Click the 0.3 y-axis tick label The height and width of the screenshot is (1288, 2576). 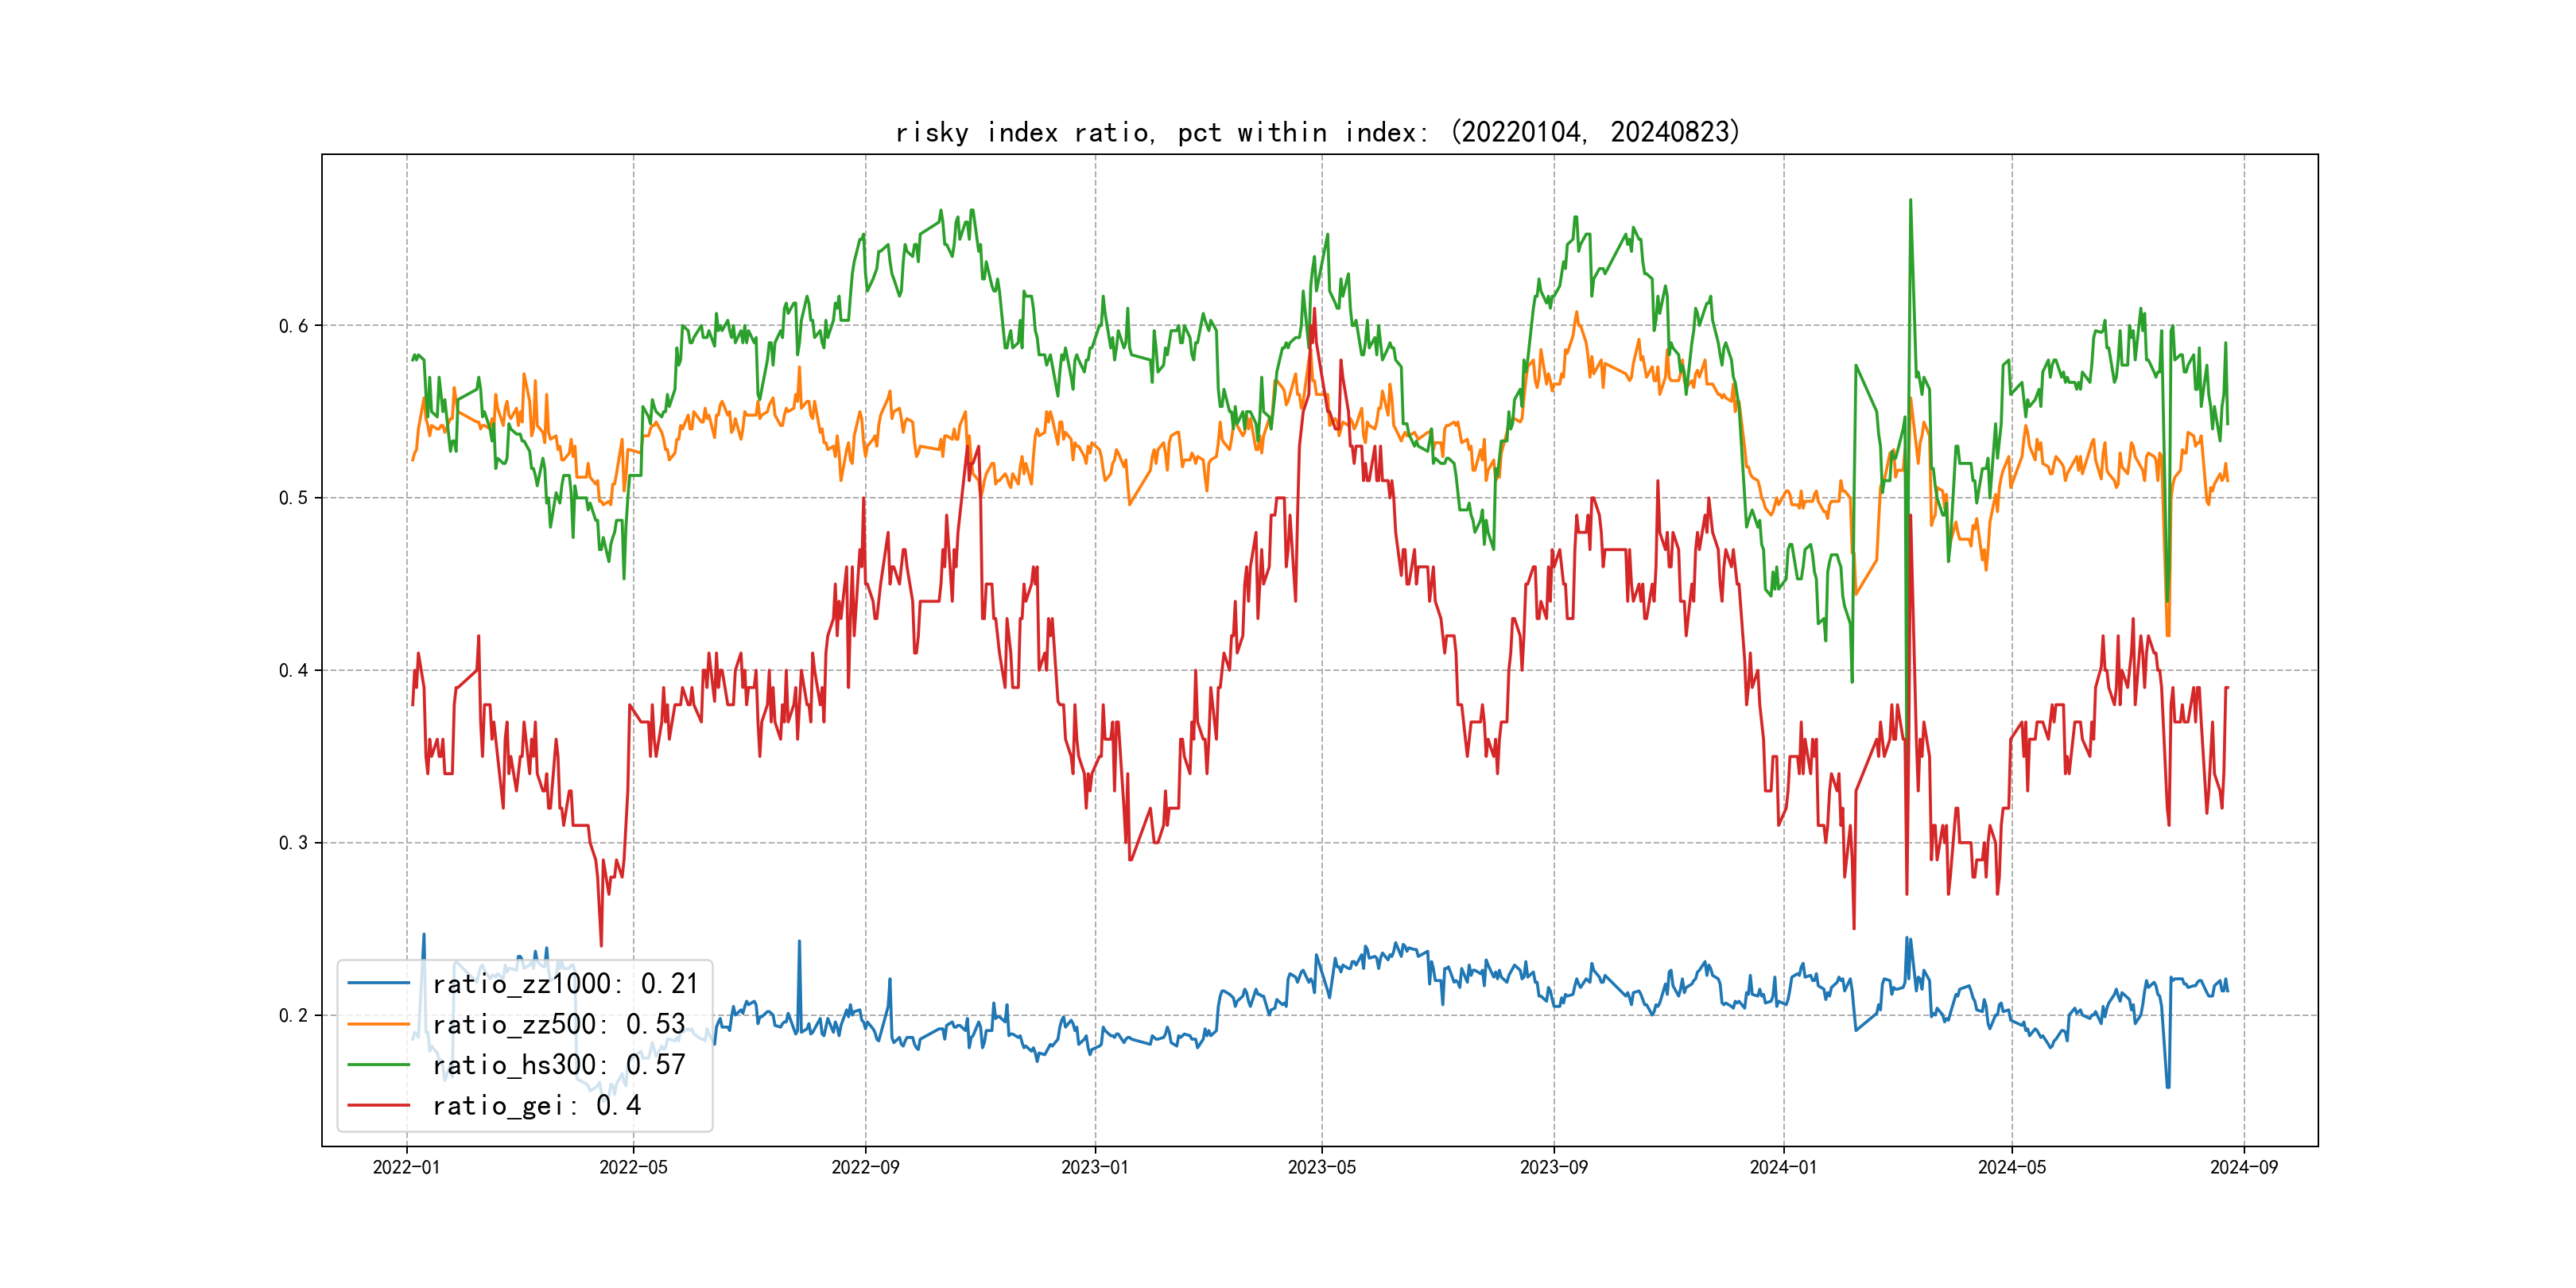pyautogui.click(x=293, y=843)
